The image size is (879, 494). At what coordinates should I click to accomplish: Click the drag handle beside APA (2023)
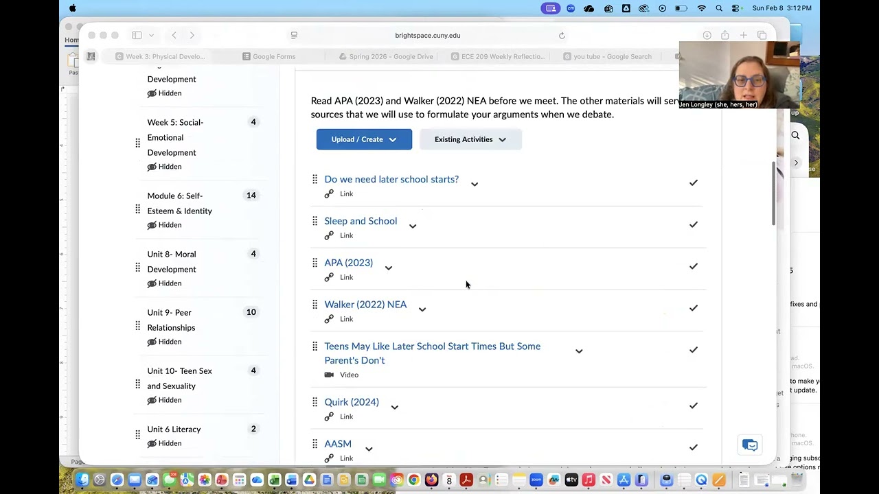pyautogui.click(x=315, y=263)
